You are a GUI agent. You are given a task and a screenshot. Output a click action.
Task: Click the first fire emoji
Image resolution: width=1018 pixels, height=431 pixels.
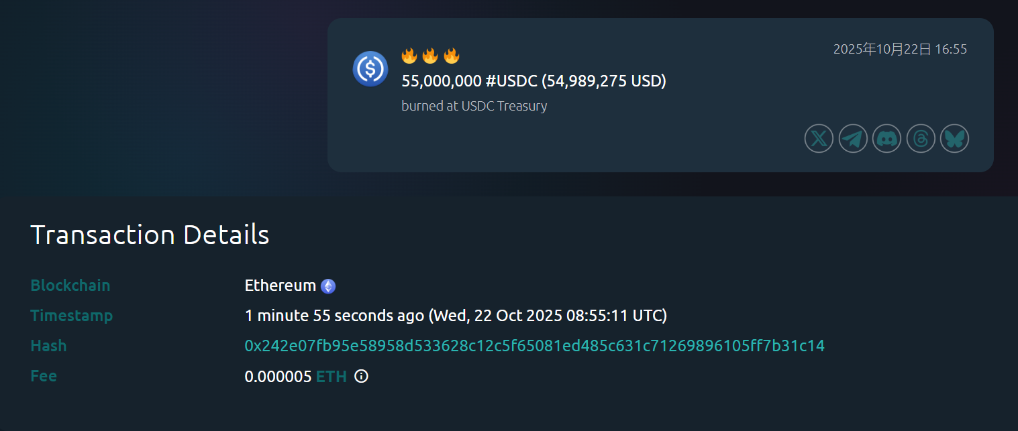(x=409, y=56)
